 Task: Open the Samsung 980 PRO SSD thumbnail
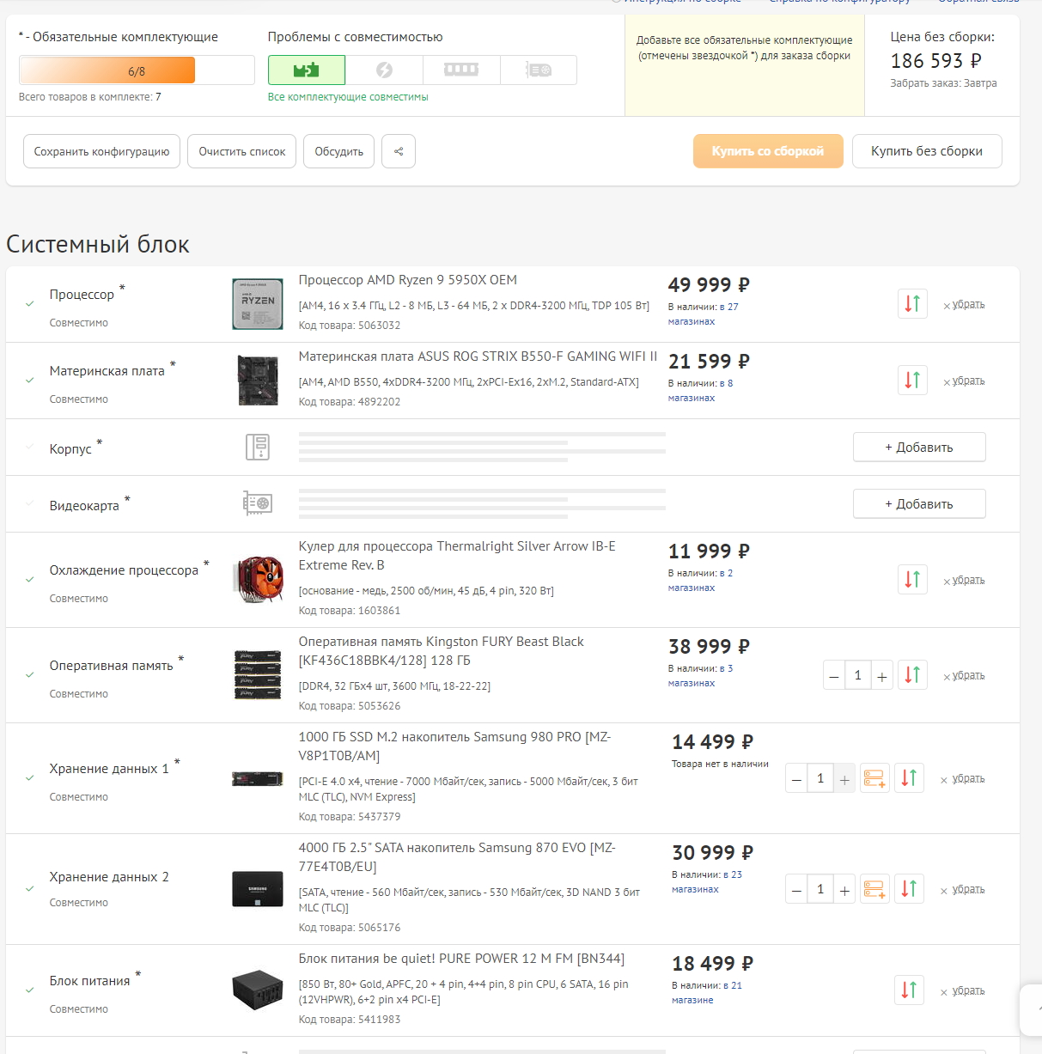coord(258,778)
